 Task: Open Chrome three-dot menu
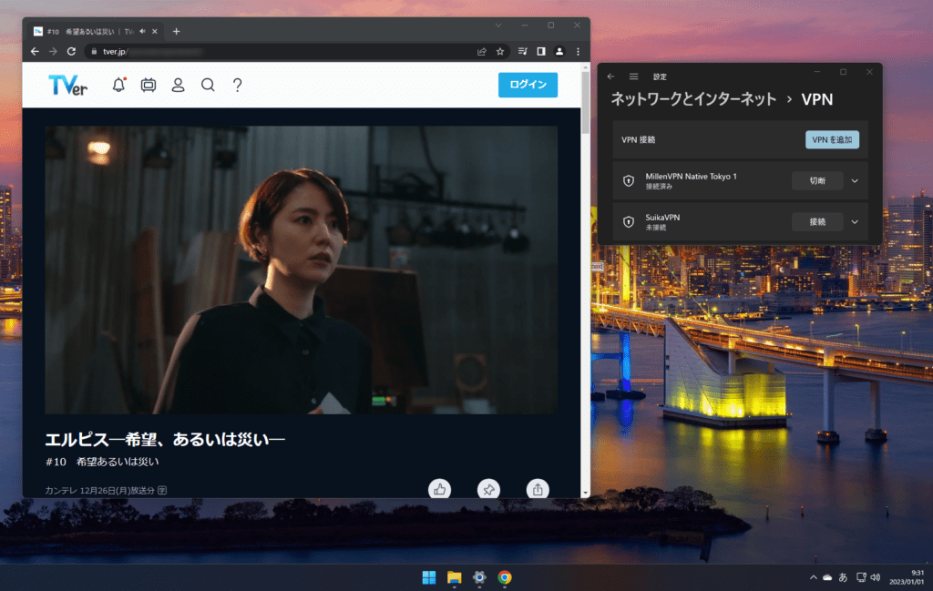point(578,52)
